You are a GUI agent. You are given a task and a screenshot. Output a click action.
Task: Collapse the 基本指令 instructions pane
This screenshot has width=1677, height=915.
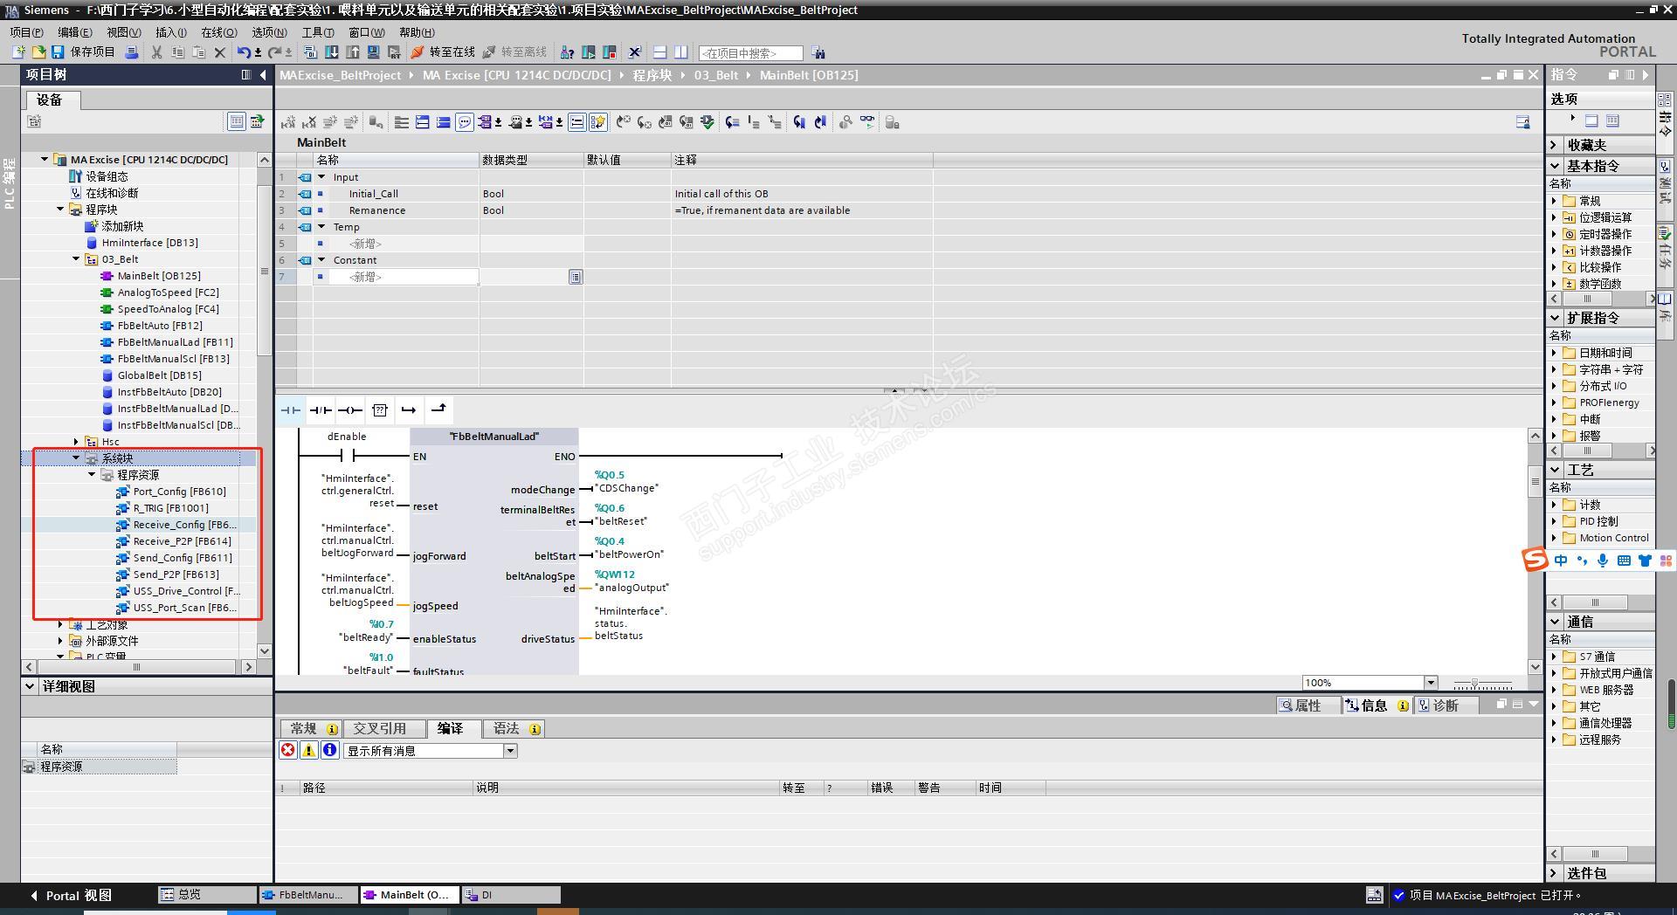click(x=1555, y=166)
